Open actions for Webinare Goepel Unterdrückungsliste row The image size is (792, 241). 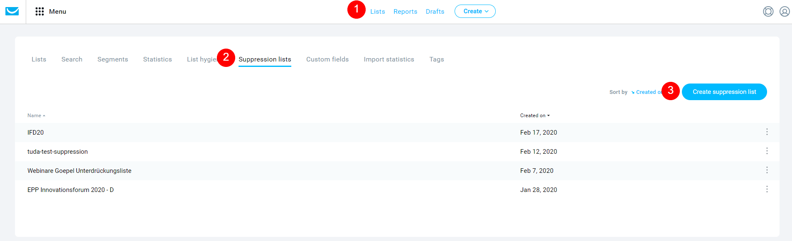click(x=767, y=170)
